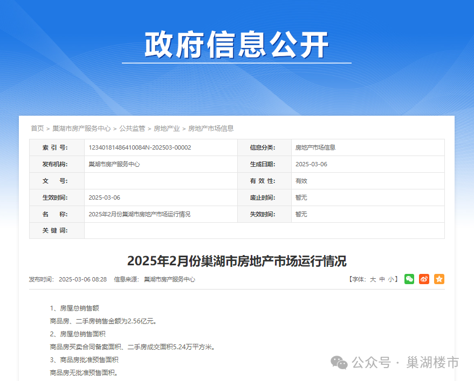The height and width of the screenshot is (381, 474).
Task: Click 有效性 value 有效
Action: pyautogui.click(x=301, y=181)
